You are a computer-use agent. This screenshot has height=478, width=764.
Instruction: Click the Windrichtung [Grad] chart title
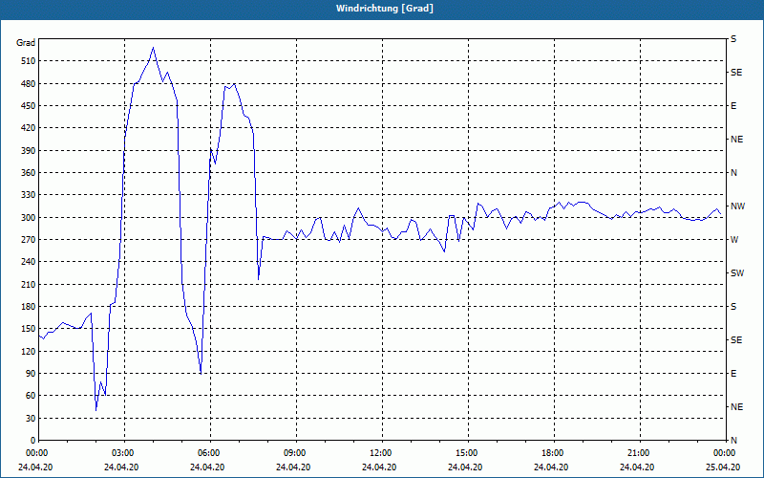click(385, 9)
